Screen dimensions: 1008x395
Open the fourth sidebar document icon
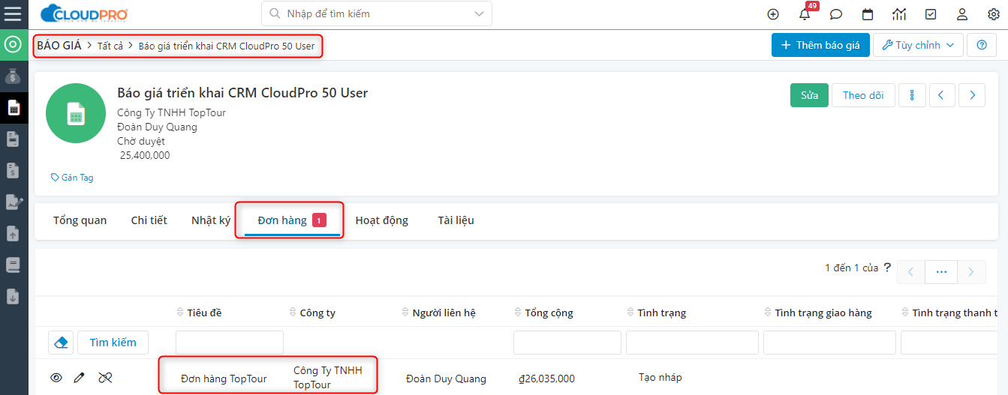(13, 139)
